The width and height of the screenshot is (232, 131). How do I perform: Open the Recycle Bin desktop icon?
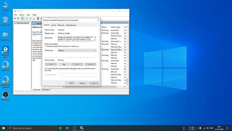pyautogui.click(x=5, y=21)
